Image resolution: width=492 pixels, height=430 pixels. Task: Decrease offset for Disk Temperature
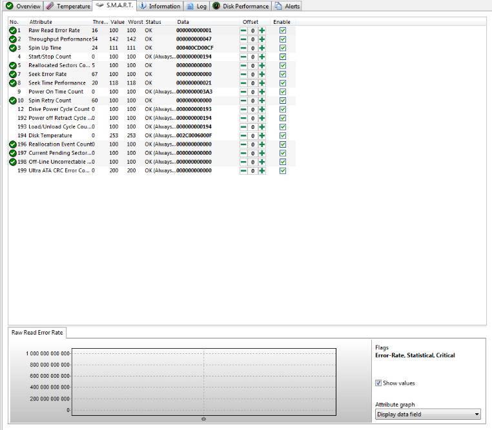coord(243,136)
